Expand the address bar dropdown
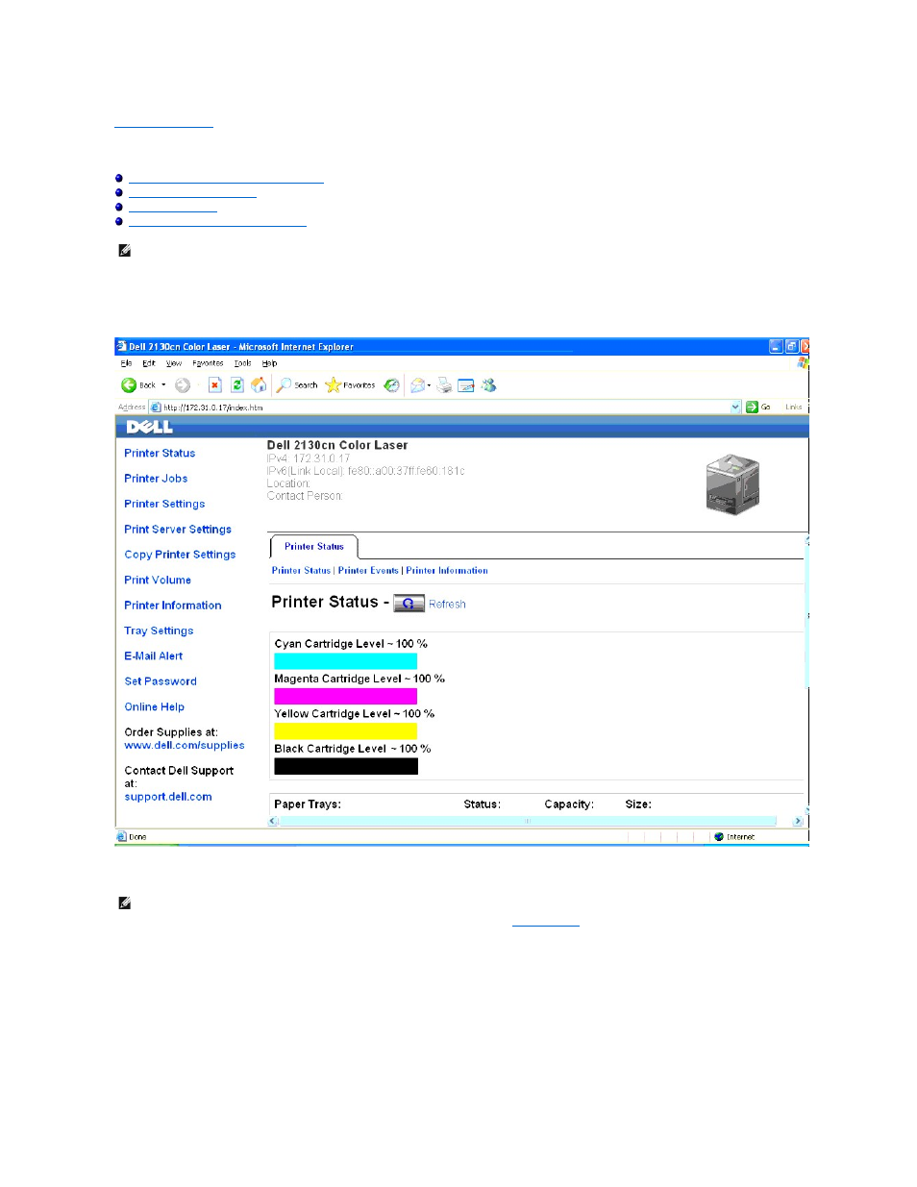Image resolution: width=917 pixels, height=1187 pixels. click(x=736, y=408)
